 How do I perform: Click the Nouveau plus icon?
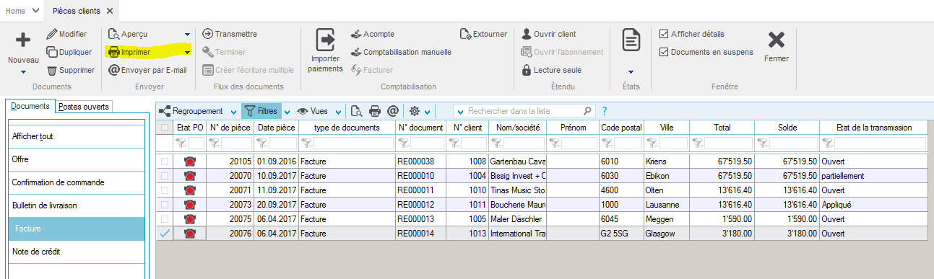coord(23,41)
